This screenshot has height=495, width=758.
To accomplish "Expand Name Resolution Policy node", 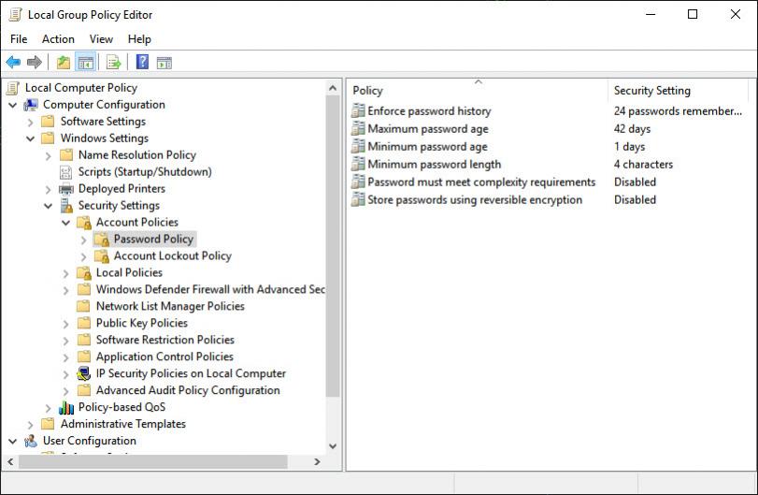I will point(48,156).
